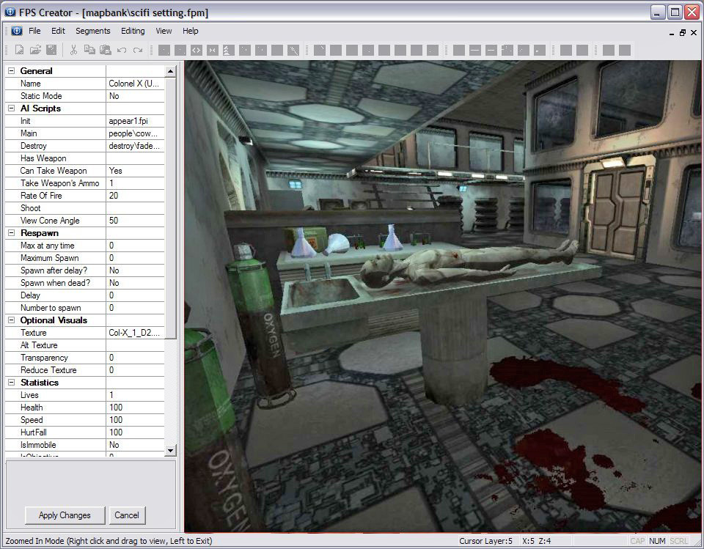The height and width of the screenshot is (549, 704).
Task: Select the HurtFall value field
Action: pos(135,432)
